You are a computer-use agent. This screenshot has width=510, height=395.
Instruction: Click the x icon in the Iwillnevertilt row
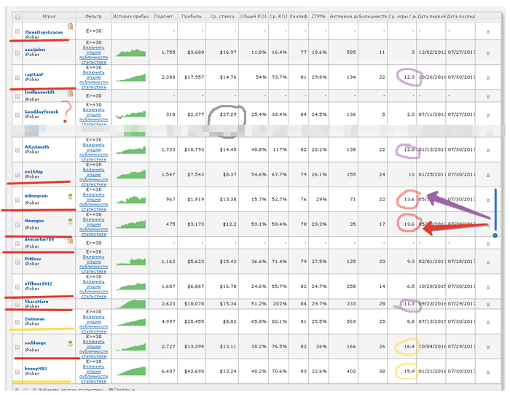[488, 96]
